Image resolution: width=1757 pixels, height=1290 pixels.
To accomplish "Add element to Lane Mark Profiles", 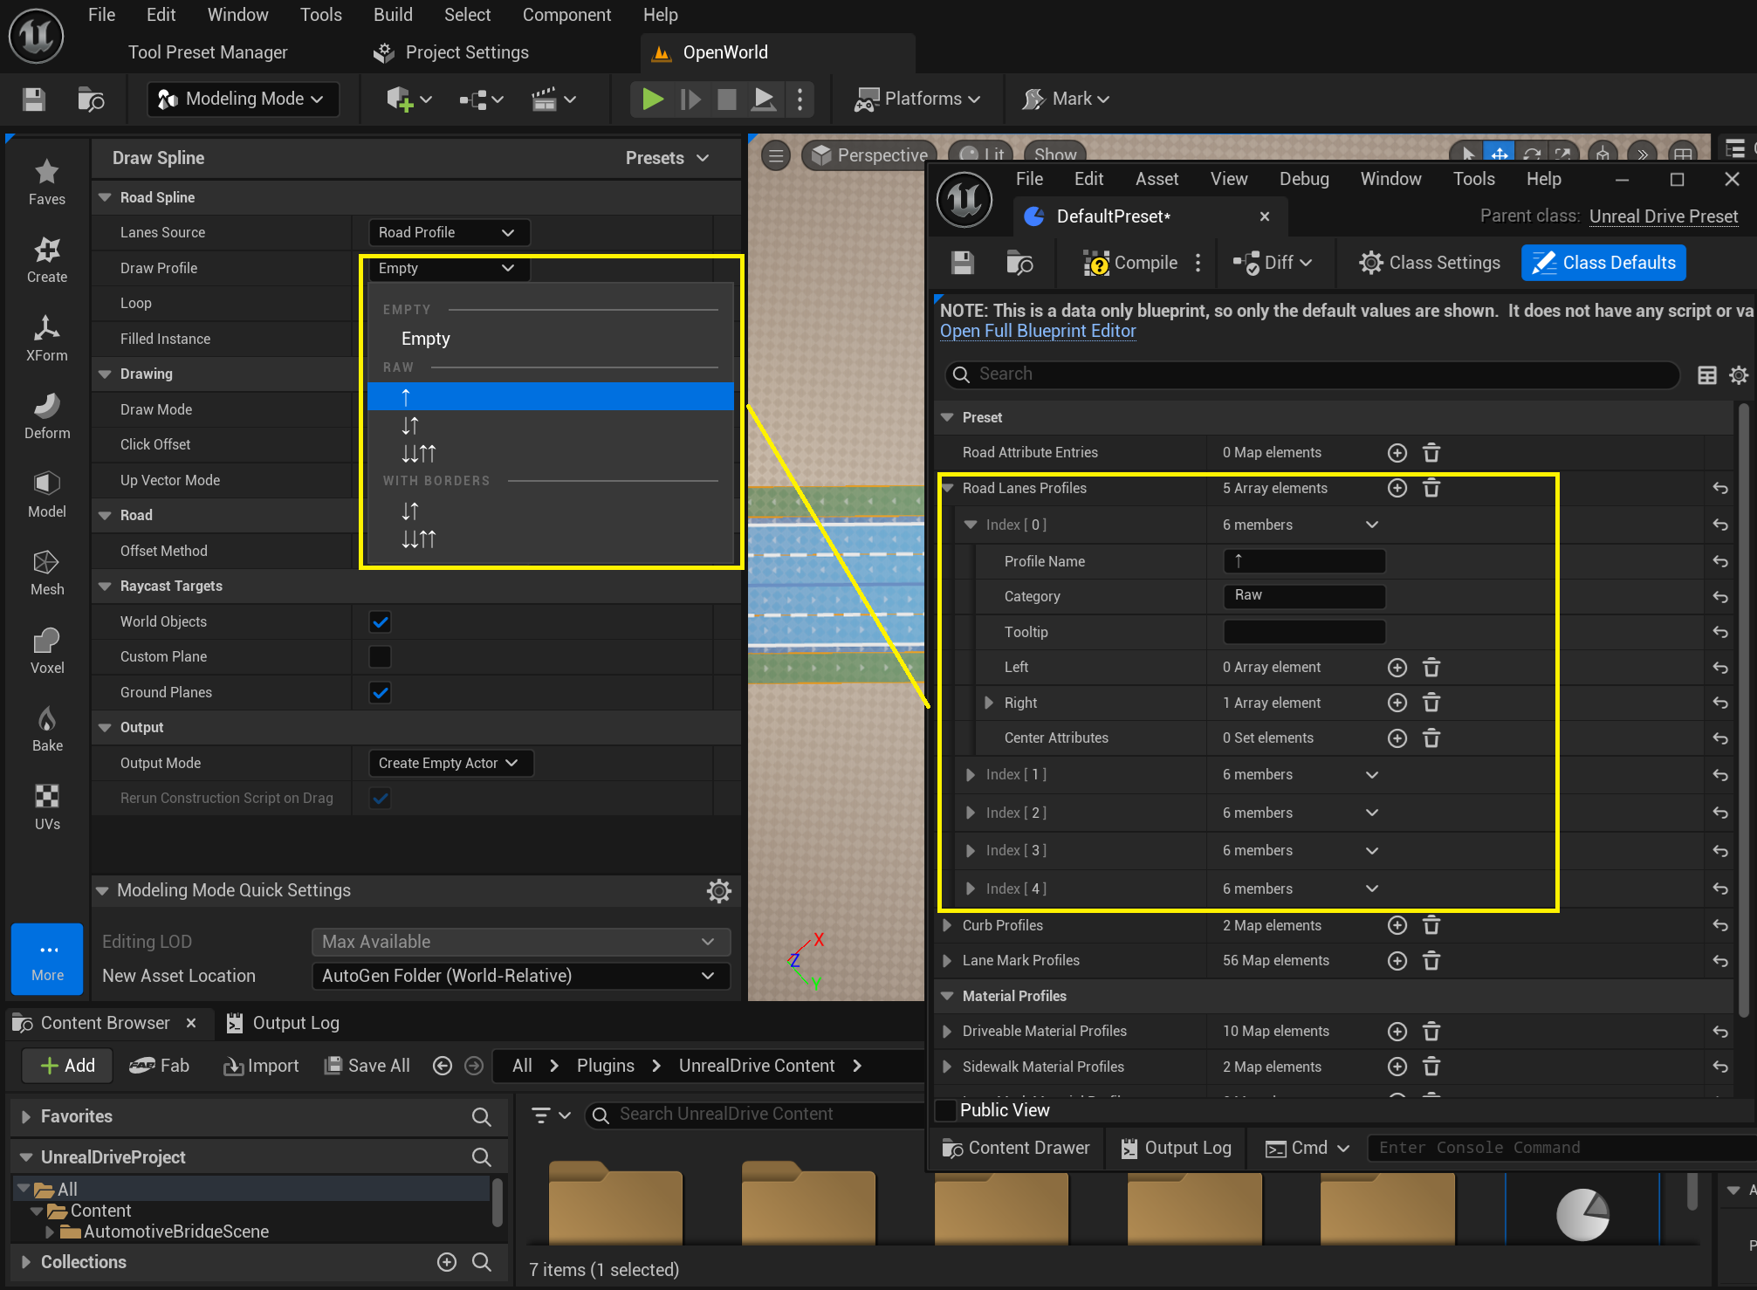I will pos(1397,961).
